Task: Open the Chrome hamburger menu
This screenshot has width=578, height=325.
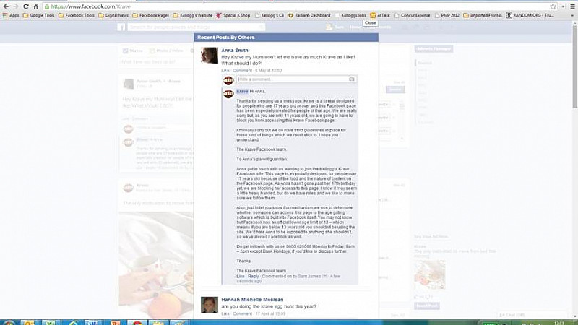Action: click(572, 6)
